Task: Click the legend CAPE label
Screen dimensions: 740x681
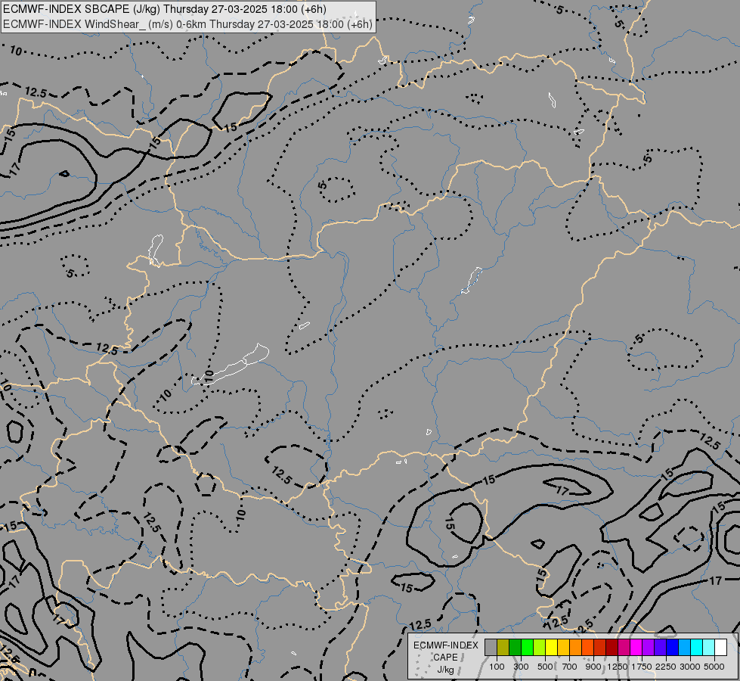Action: pos(445,658)
